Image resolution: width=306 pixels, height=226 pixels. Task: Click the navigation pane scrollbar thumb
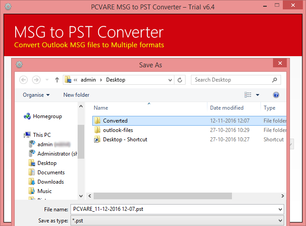coord(81,142)
